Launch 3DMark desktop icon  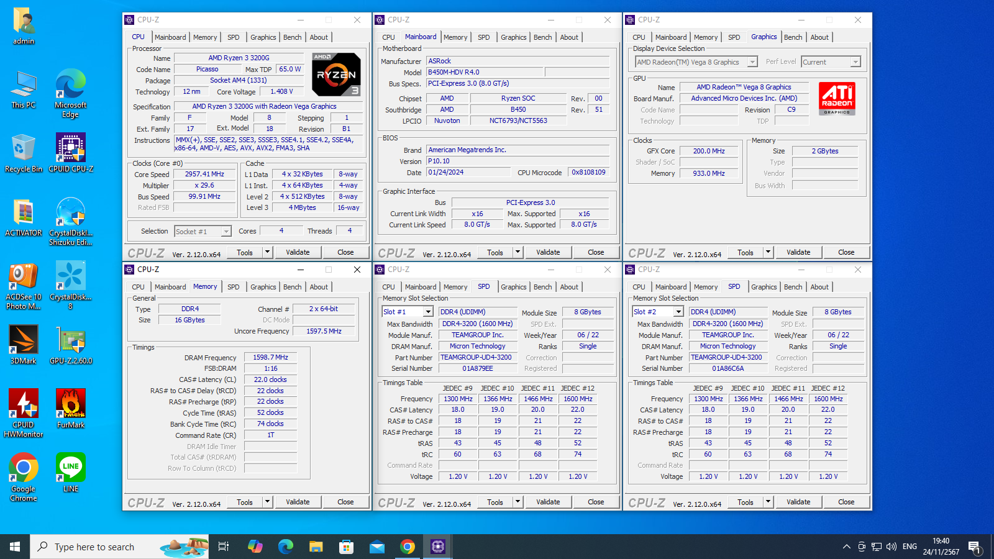(x=24, y=345)
